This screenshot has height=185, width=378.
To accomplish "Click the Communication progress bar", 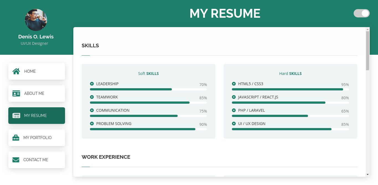I will tap(148, 116).
